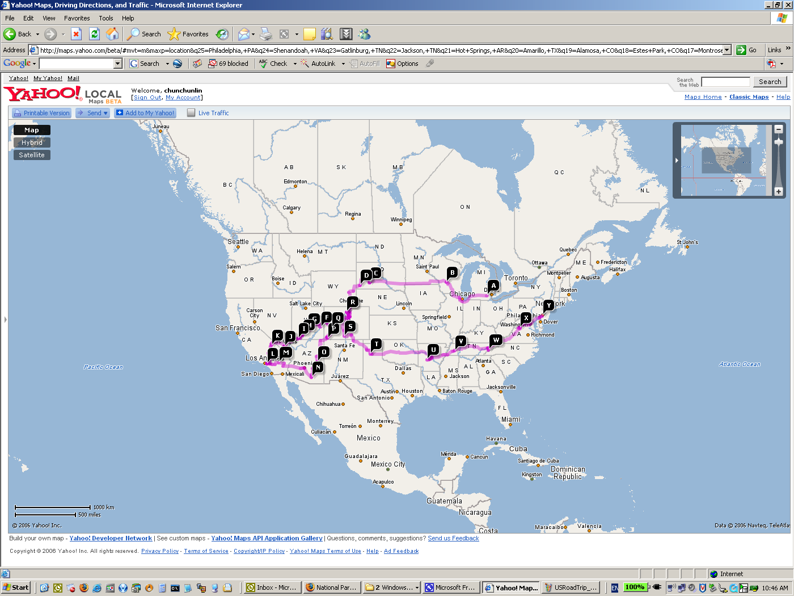Click the Google Earth globe icon in toolbar
This screenshot has width=794, height=596.
pyautogui.click(x=178, y=64)
